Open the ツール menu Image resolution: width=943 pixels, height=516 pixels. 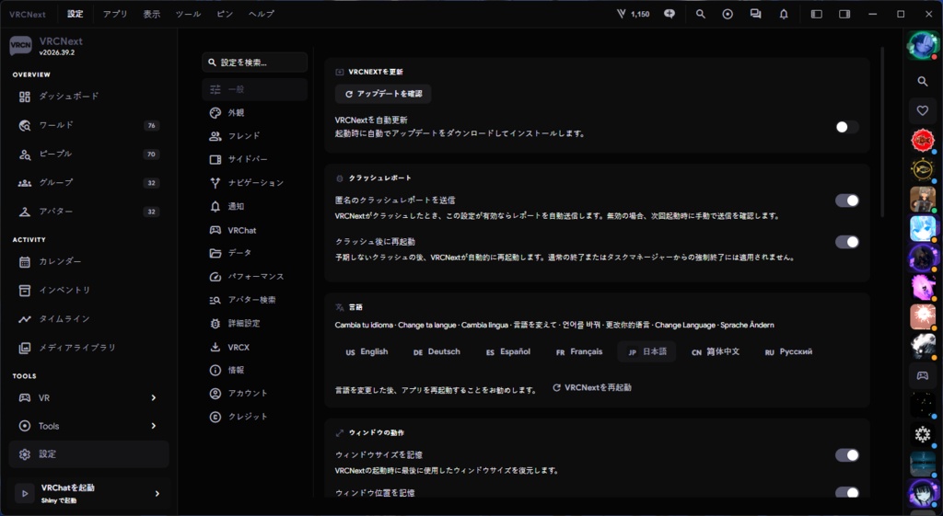(x=188, y=14)
